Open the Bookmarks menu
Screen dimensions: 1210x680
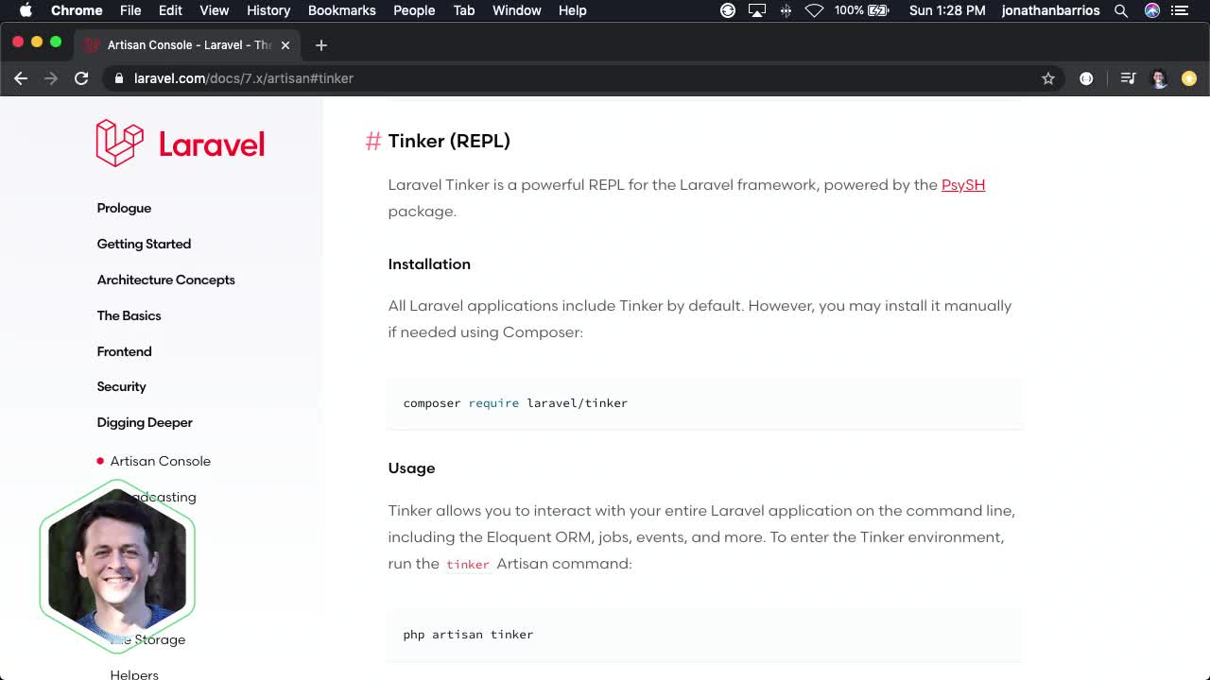pos(341,10)
